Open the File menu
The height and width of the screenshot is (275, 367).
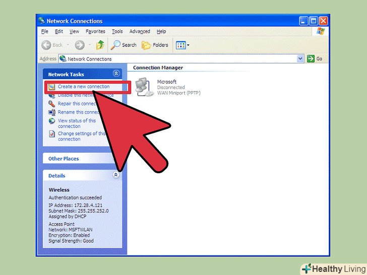[44, 31]
